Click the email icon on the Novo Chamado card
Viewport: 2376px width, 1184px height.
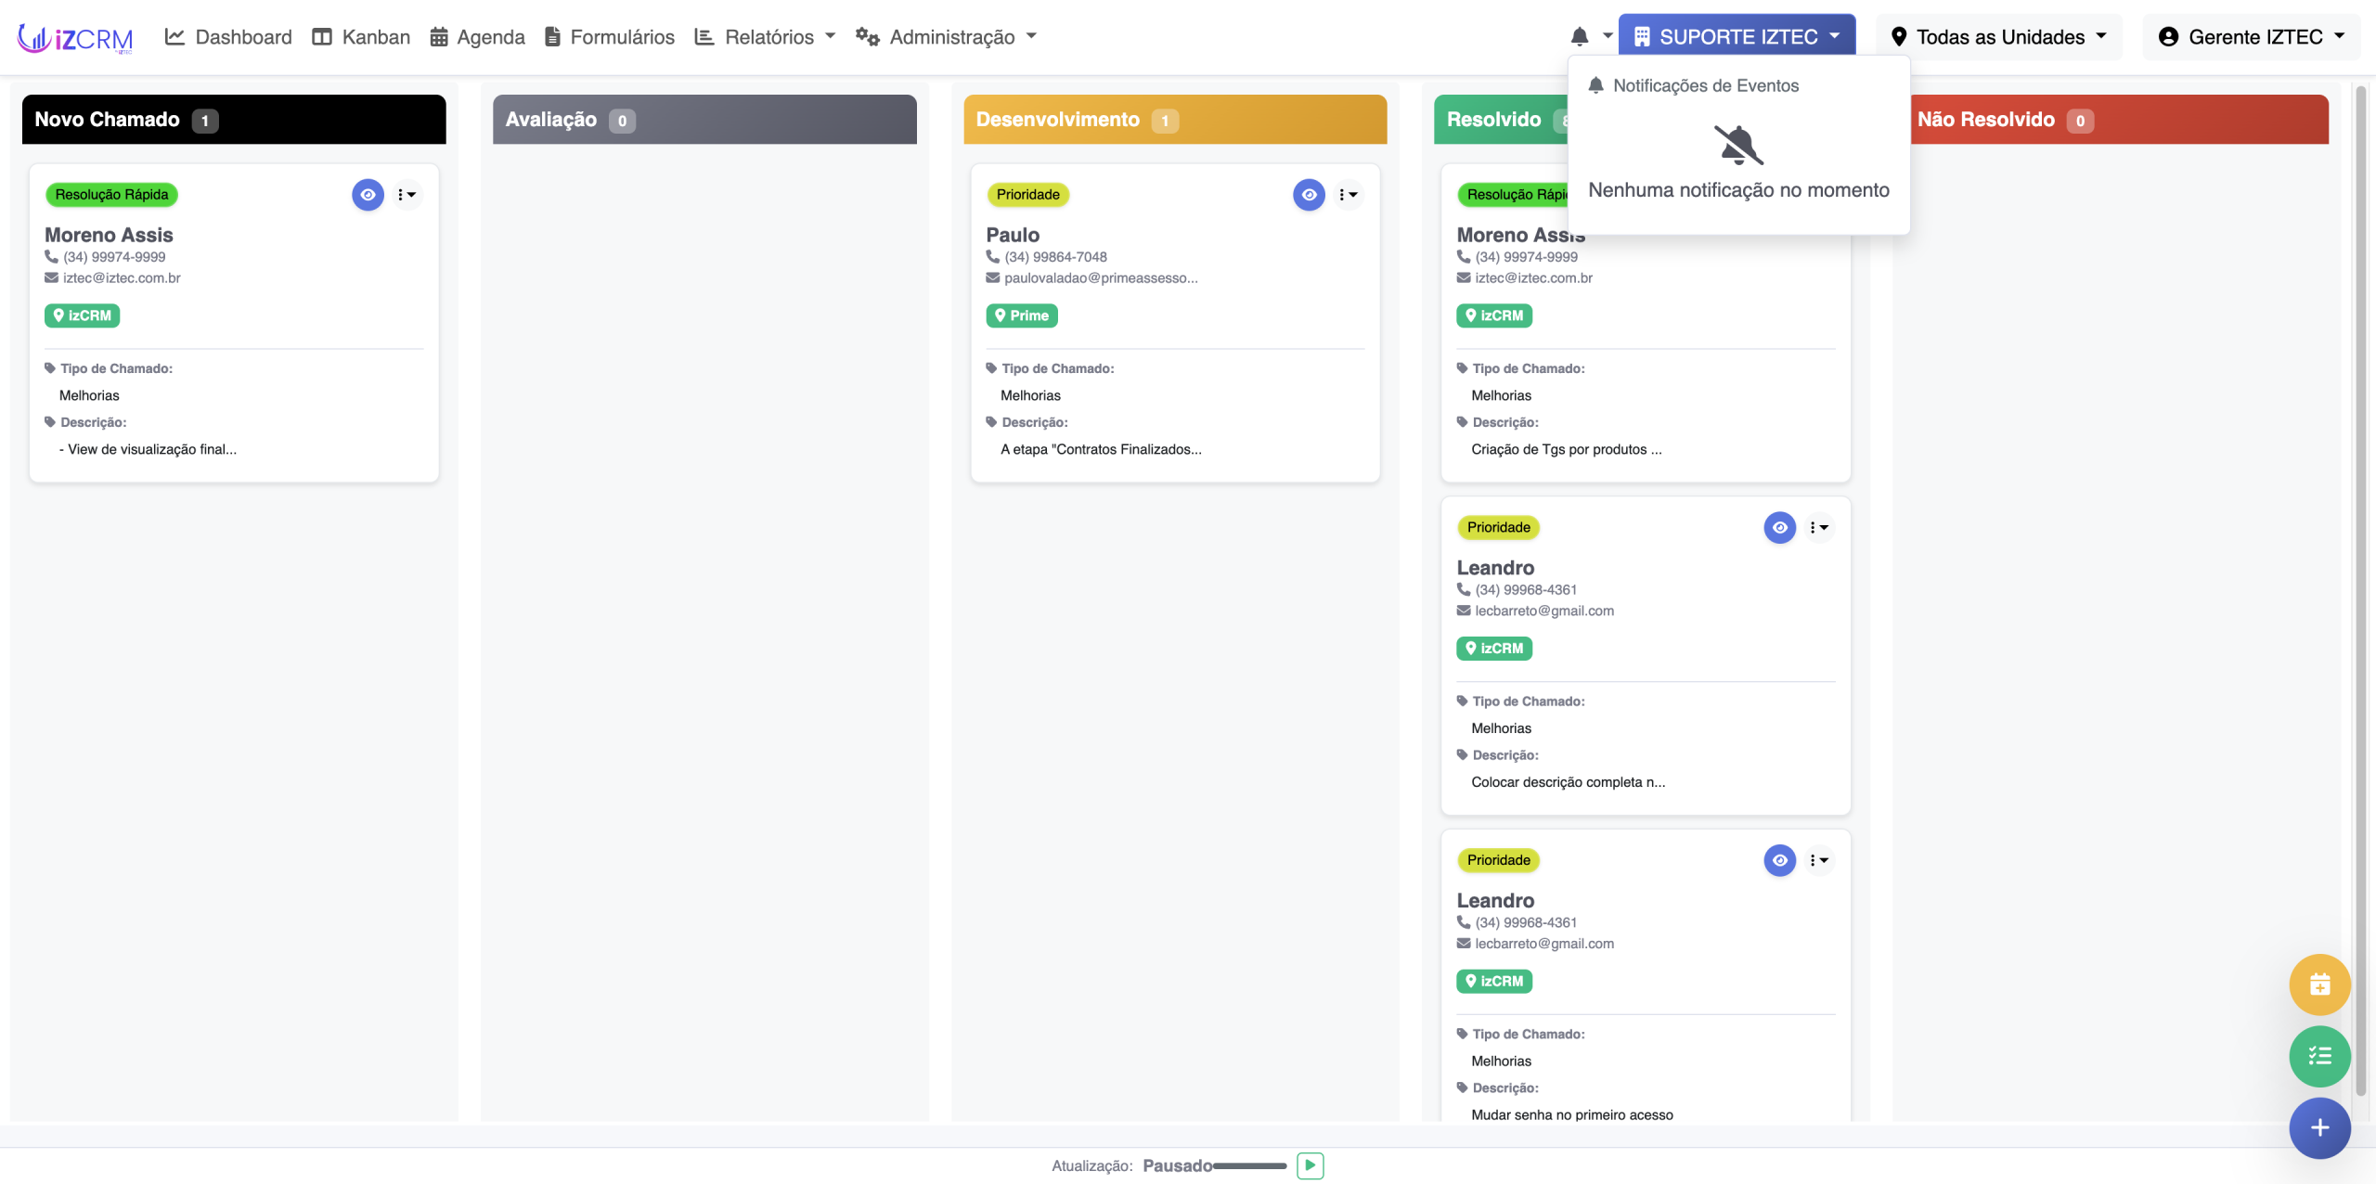click(51, 278)
